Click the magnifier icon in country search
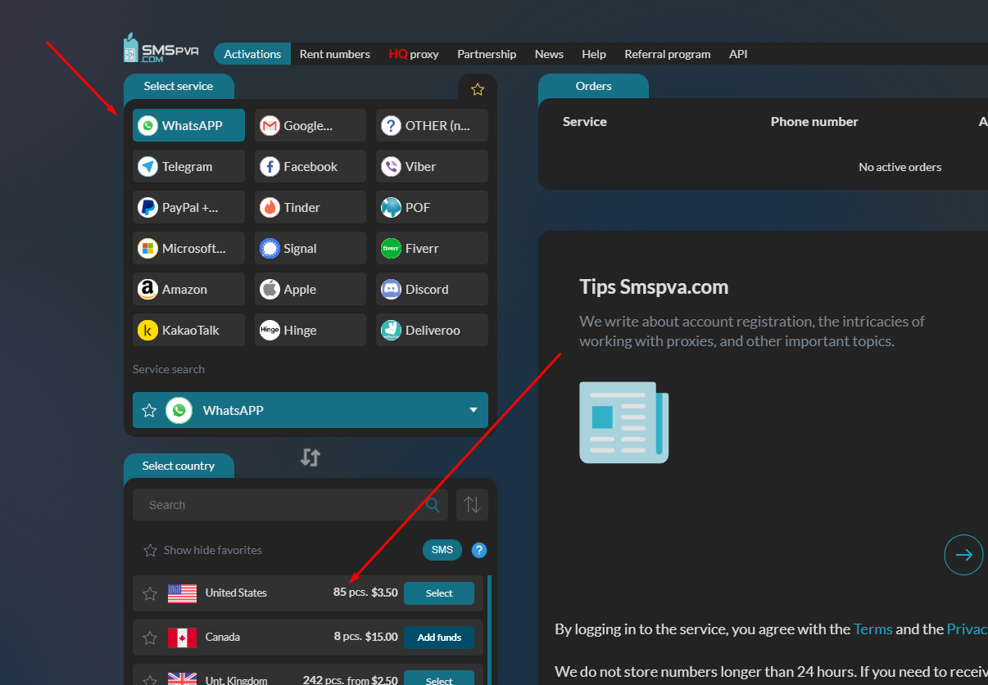 click(x=433, y=505)
